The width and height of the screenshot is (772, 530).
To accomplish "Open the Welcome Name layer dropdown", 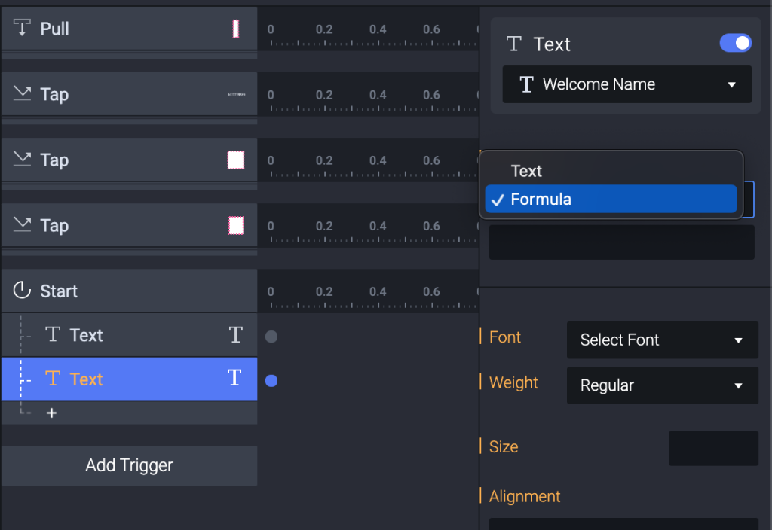I will coord(627,84).
